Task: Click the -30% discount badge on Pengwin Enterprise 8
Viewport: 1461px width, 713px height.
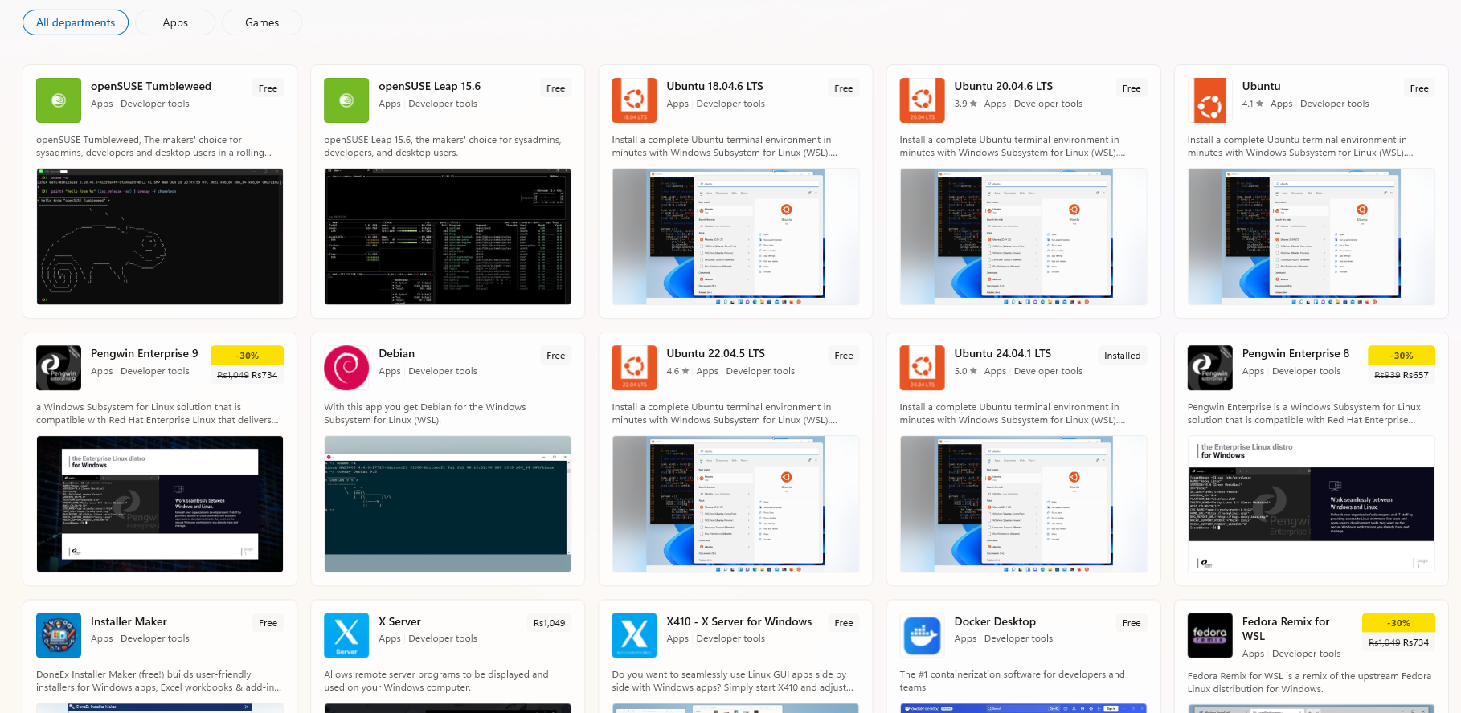Action: pos(1402,356)
